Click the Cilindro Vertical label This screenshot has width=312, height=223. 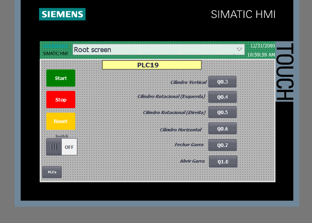pos(189,82)
